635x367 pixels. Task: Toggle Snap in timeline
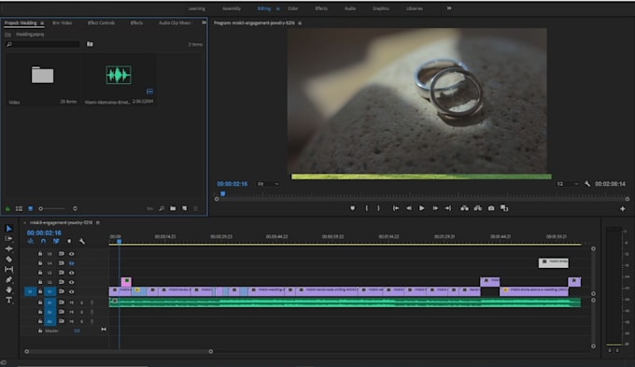point(43,242)
